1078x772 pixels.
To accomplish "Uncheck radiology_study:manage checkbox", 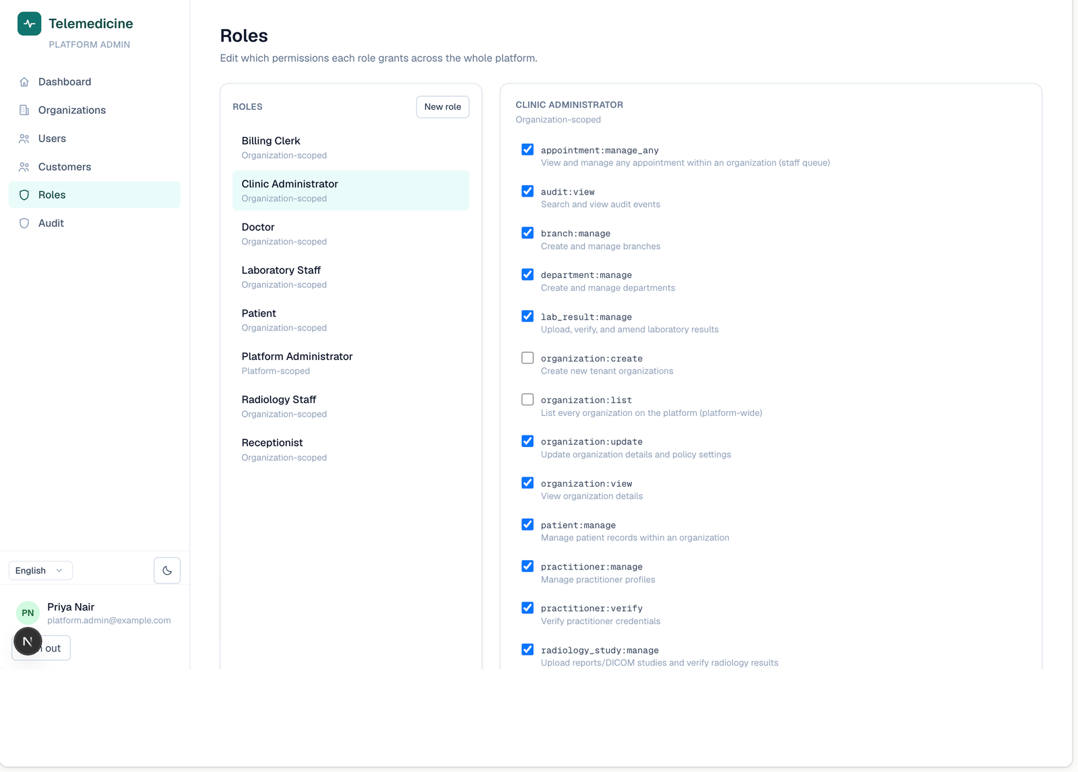I will click(528, 650).
